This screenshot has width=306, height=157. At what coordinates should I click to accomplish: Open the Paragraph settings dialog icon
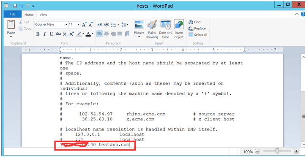[x=127, y=34]
